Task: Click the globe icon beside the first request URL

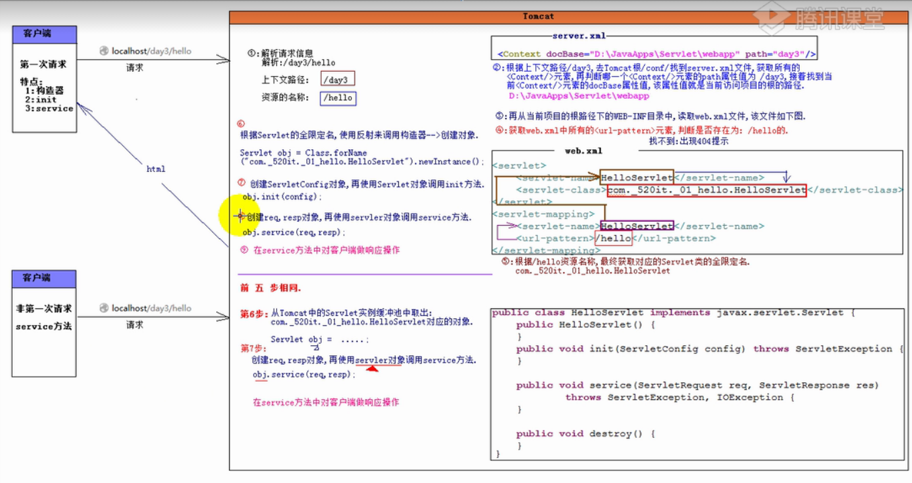Action: pyautogui.click(x=104, y=50)
